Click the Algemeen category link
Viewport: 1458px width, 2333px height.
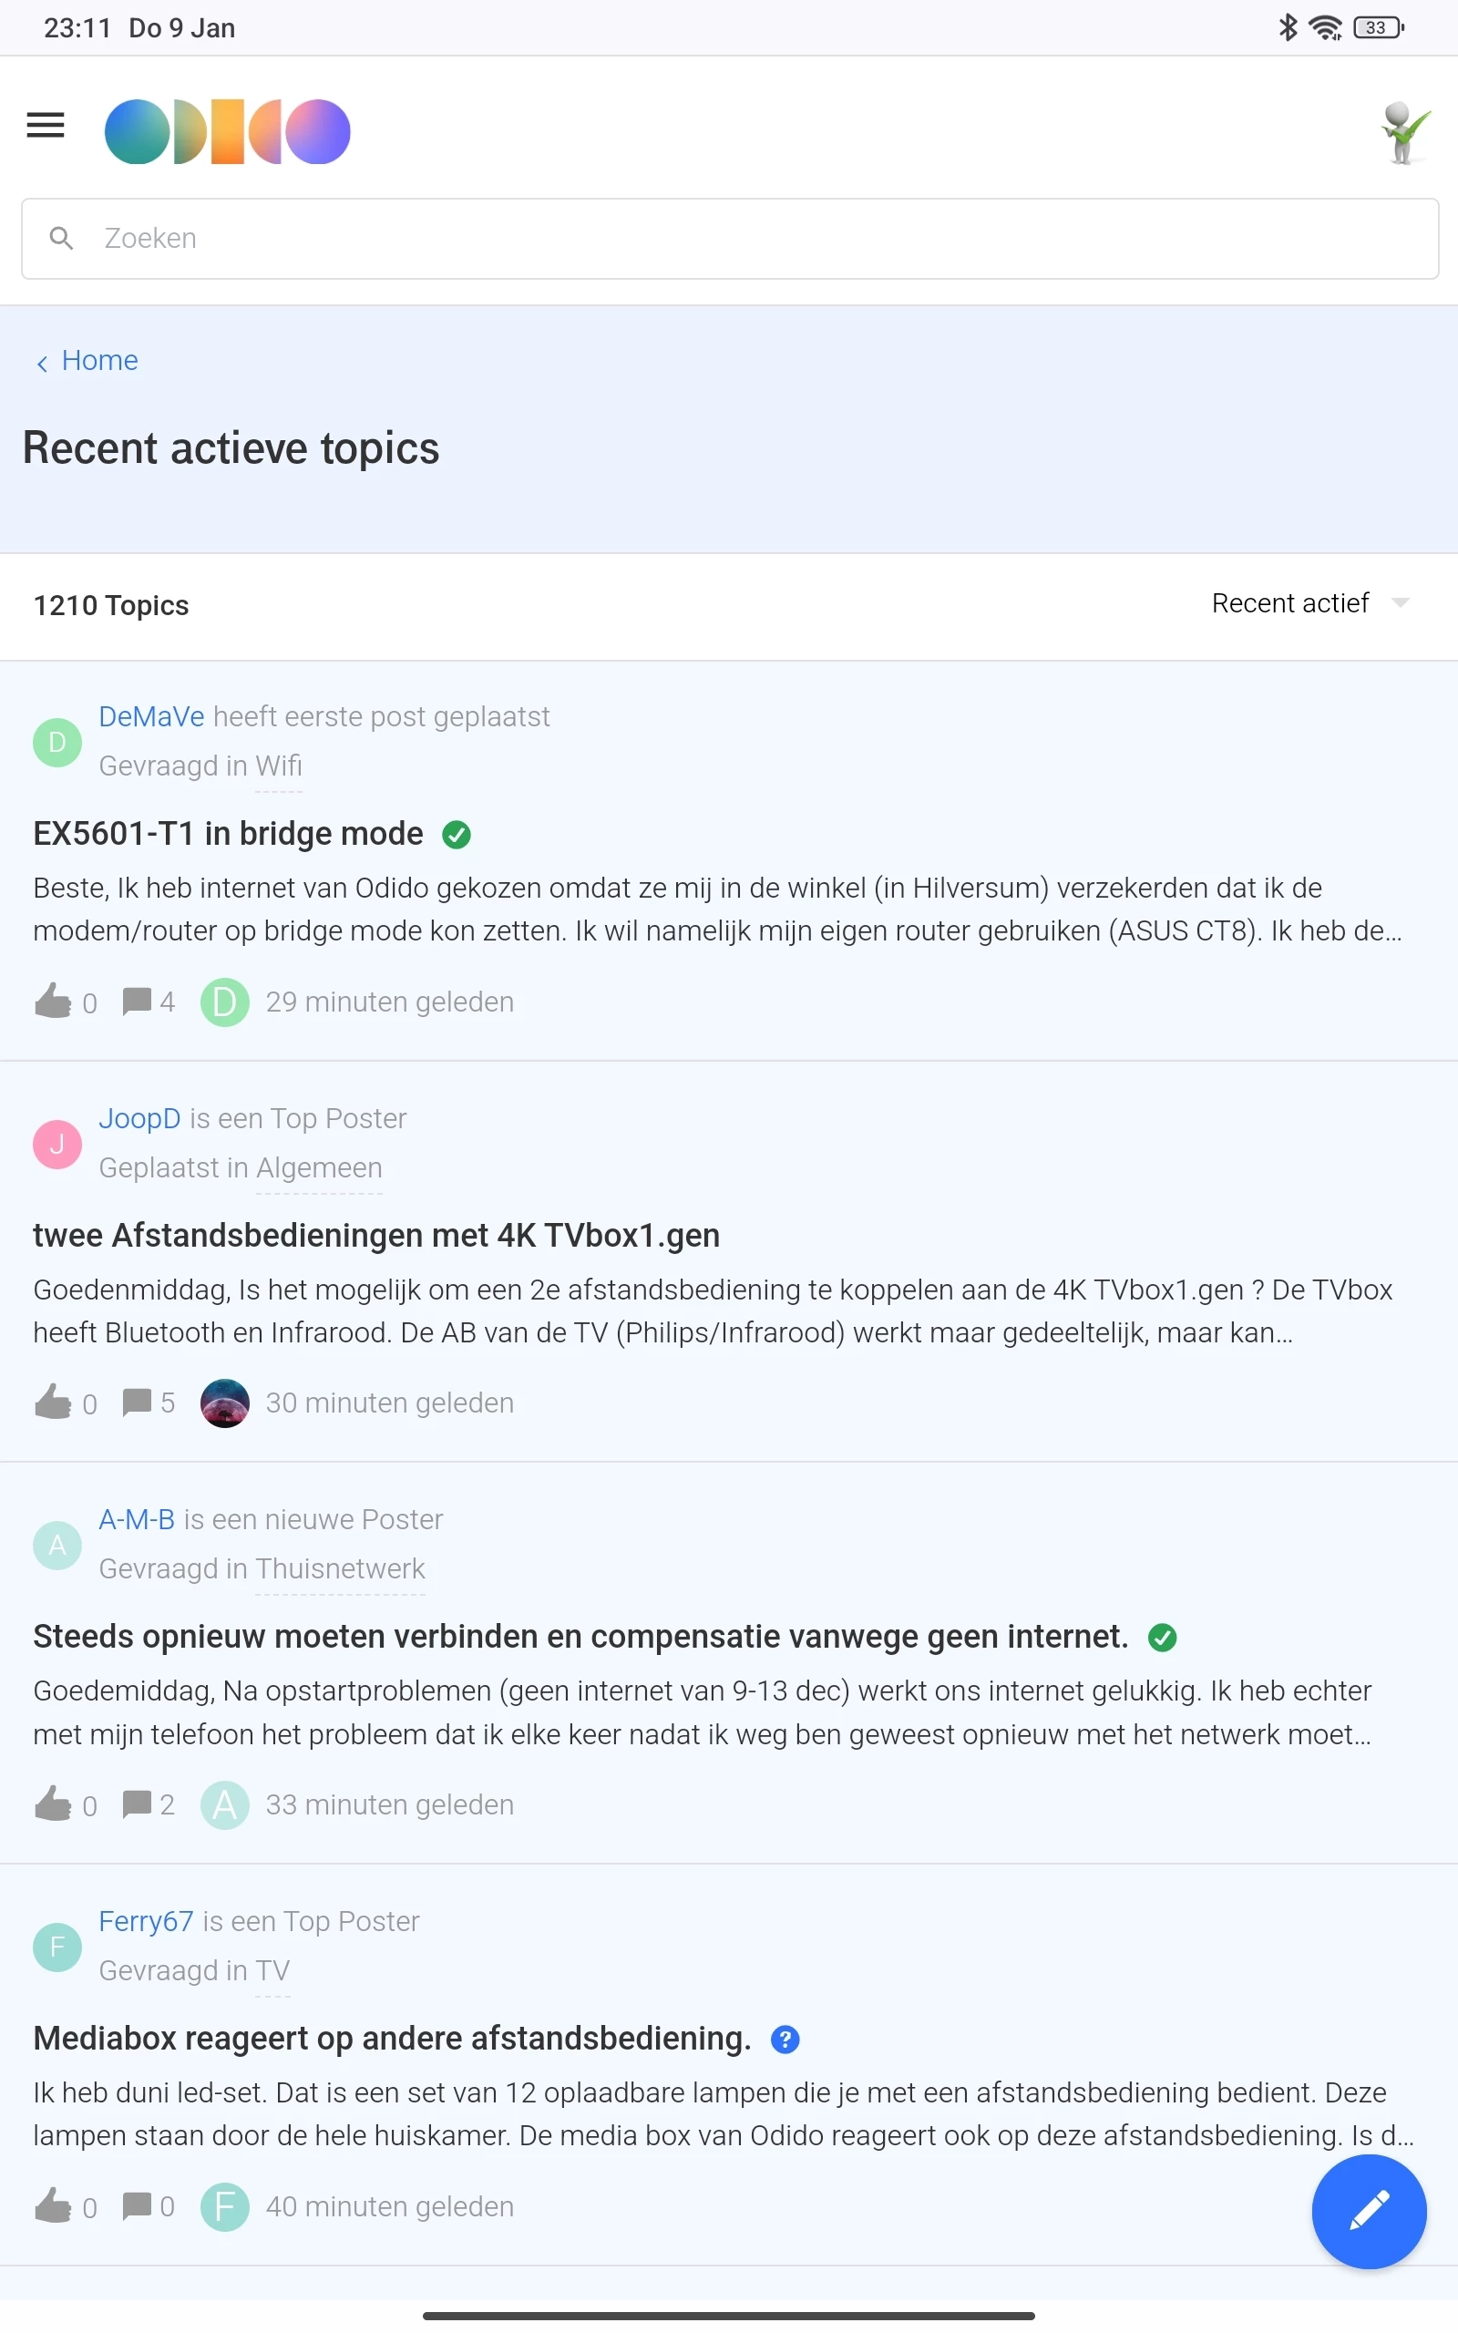pyautogui.click(x=319, y=1167)
